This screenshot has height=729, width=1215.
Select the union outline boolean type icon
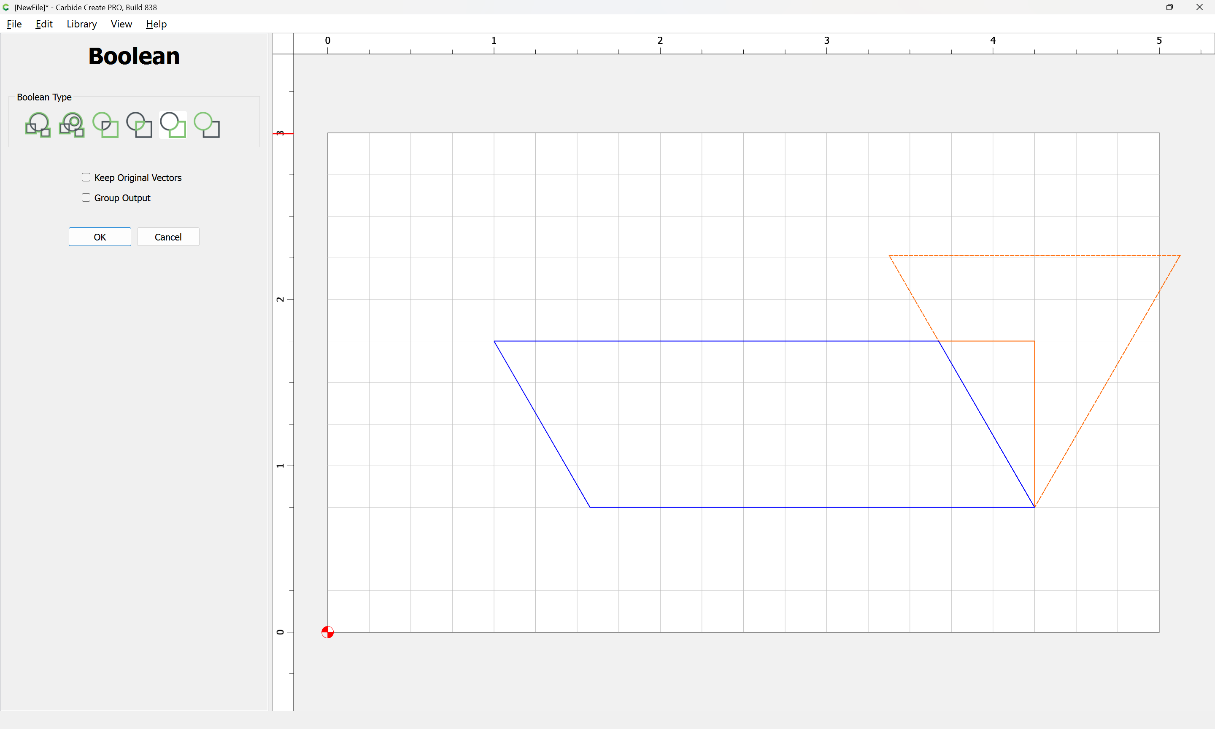pyautogui.click(x=38, y=125)
